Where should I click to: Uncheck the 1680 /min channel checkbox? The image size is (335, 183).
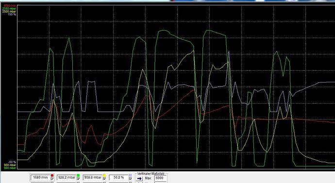pyautogui.click(x=52, y=179)
